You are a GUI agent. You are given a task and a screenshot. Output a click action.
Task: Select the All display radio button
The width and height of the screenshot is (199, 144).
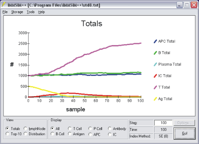(x=53, y=128)
